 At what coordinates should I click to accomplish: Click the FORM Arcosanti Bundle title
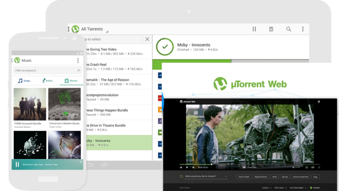28,124
